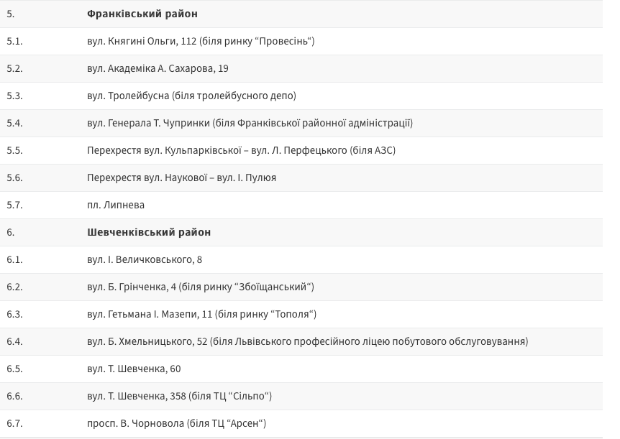Select the number cell 6.4.
The width and height of the screenshot is (620, 439).
point(14,341)
